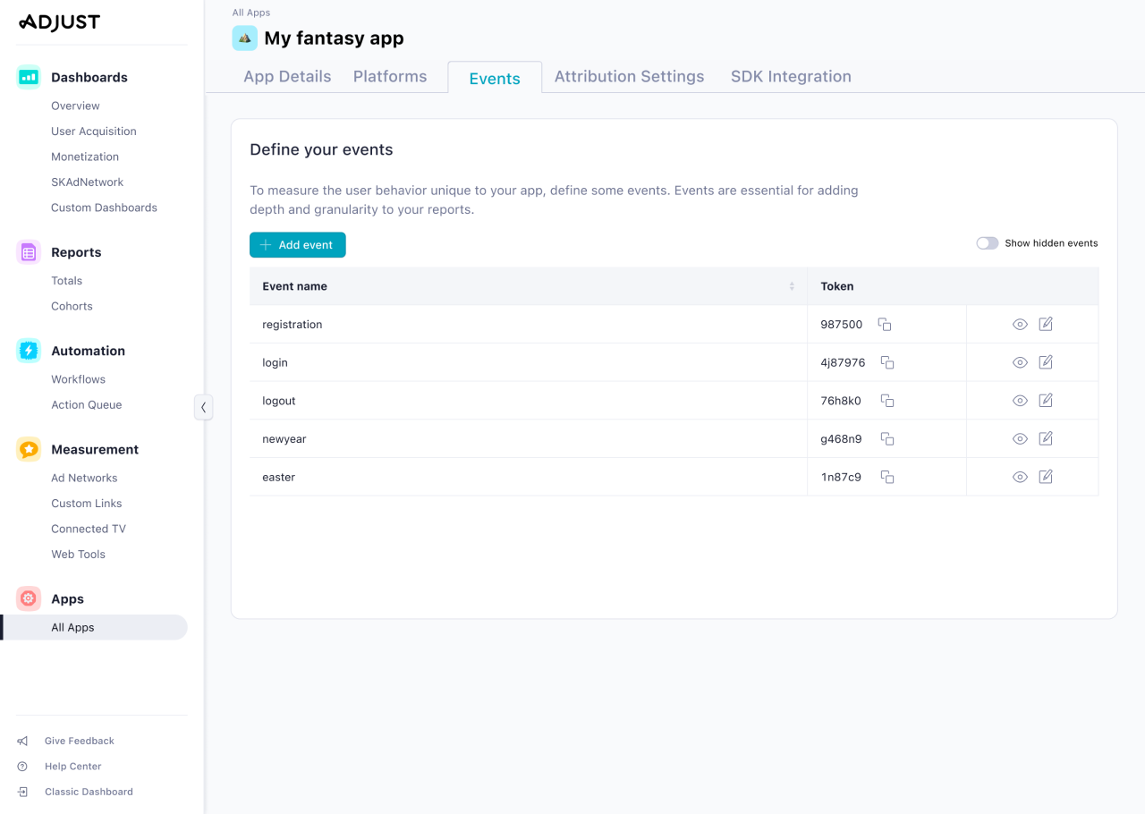Collapse the sidebar using the chevron
This screenshot has width=1145, height=814.
tap(204, 407)
